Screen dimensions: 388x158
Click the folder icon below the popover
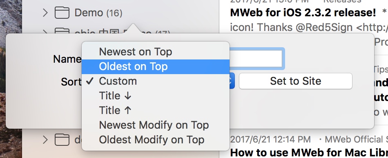click(62, 140)
